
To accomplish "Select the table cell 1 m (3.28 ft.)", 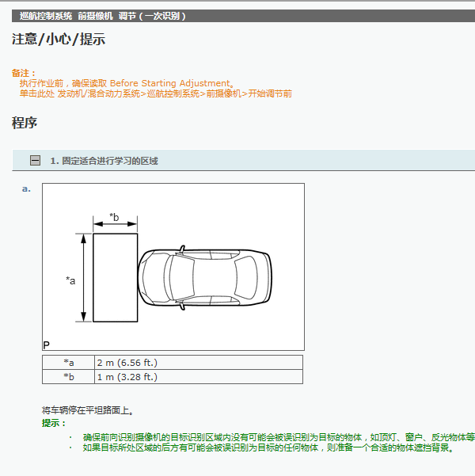I will [x=199, y=377].
